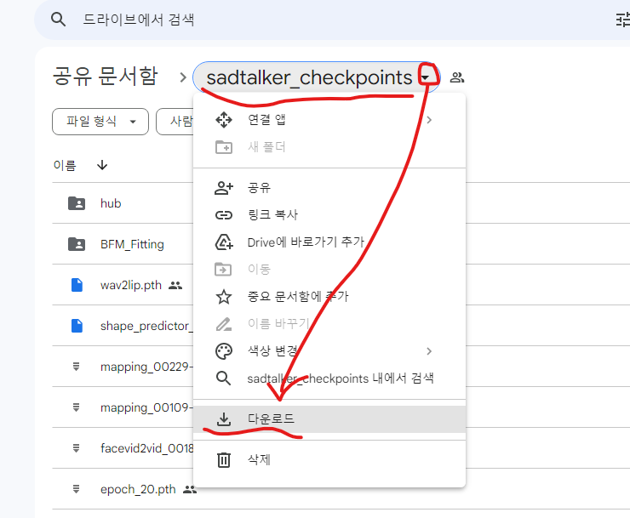Select sadtalker_checkpoints 내에서 검색 entry
This screenshot has height=518, width=630.
coord(329,379)
